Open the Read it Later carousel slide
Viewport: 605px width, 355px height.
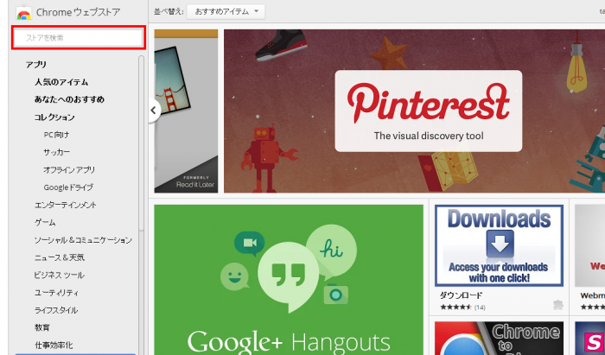[x=186, y=111]
